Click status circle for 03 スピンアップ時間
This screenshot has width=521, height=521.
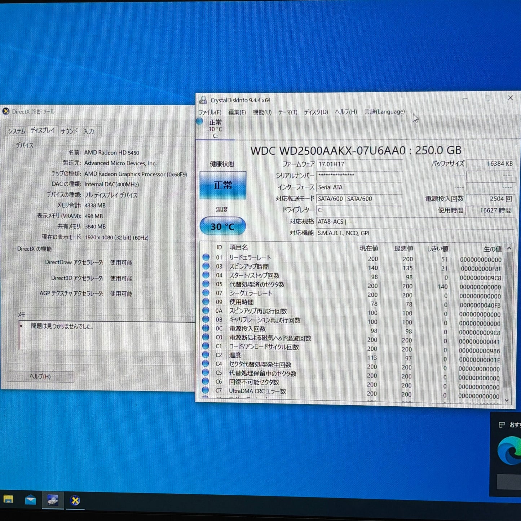(206, 266)
